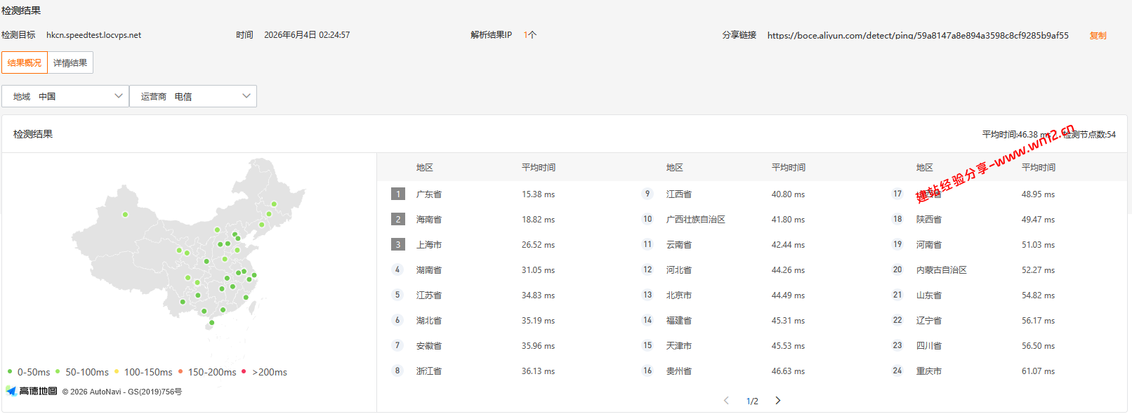Click the 高德地图 logo
1132x419 pixels.
click(32, 391)
